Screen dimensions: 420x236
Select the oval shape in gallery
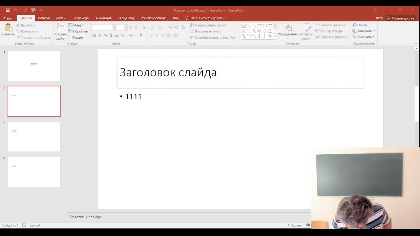coord(264,26)
